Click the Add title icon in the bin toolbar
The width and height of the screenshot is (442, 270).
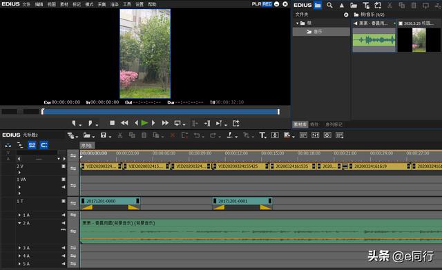pos(366,5)
